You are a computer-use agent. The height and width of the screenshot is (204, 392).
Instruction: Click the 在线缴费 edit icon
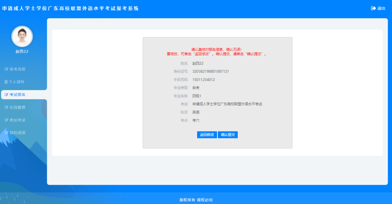pyautogui.click(x=6, y=107)
